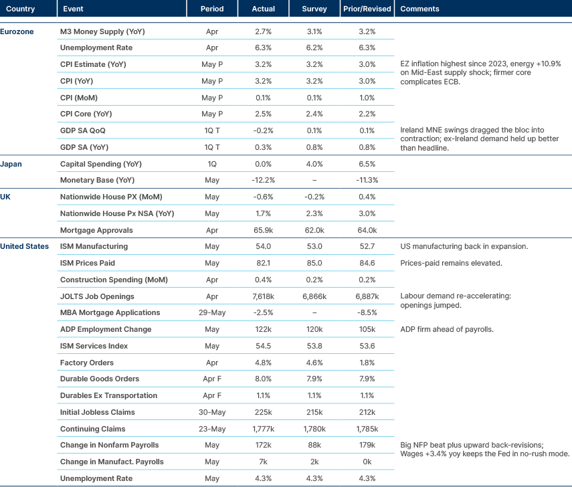This screenshot has height=487, width=572.
Task: Select the Country column header
Action: coord(21,9)
